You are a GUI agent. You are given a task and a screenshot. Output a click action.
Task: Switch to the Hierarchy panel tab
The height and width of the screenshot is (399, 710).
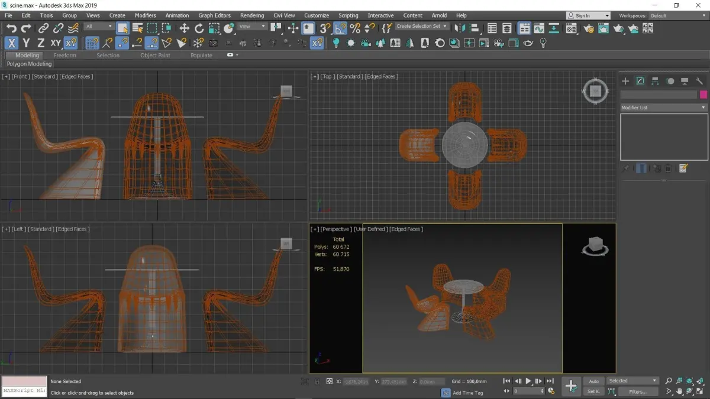[655, 81]
